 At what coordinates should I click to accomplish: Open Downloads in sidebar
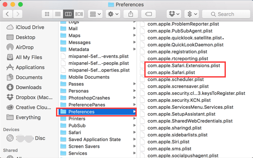pyautogui.click(x=24, y=87)
